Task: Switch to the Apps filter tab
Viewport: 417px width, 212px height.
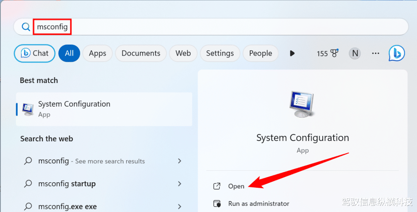Action: (97, 53)
